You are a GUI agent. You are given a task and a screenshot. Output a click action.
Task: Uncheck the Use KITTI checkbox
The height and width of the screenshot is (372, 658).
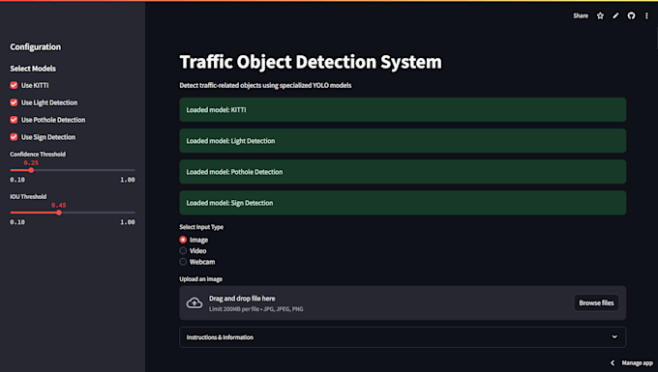coord(14,85)
